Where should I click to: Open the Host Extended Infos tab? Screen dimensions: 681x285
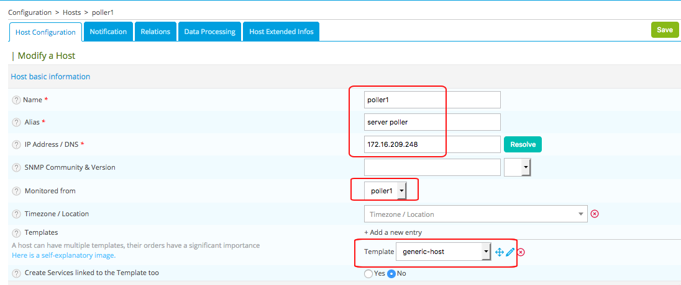[281, 32]
